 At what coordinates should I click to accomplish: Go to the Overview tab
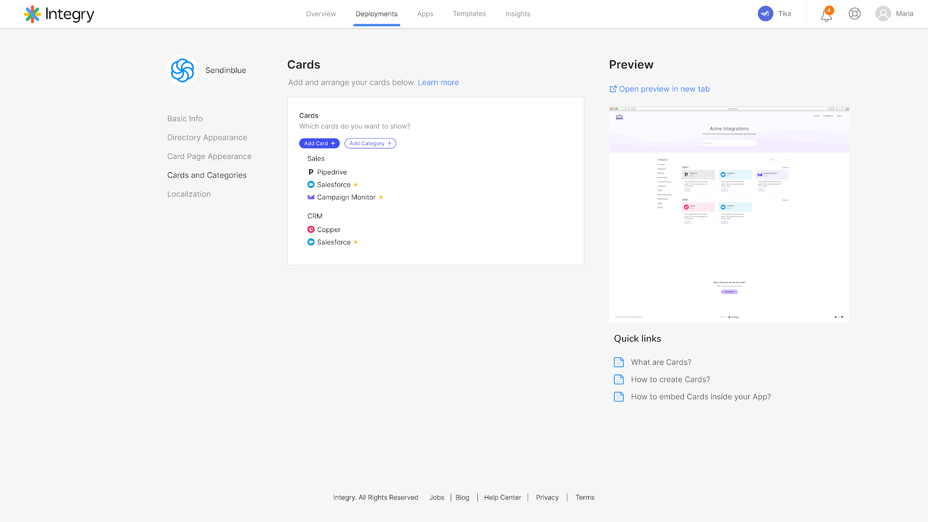[321, 14]
